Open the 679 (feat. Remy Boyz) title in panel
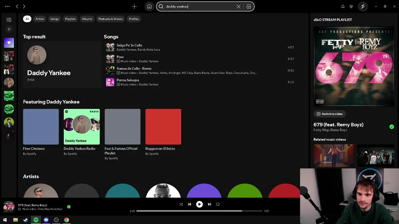The image size is (399, 224). click(338, 125)
